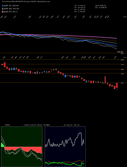The width and height of the screenshot is (127, 167).
Task: Click the 'Avg V: 0.001 M' value
Action: pyautogui.click(x=101, y=6)
